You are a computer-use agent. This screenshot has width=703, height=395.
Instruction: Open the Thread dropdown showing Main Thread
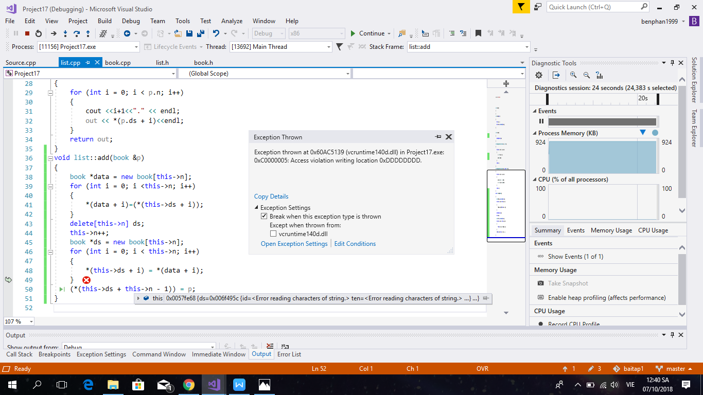[x=329, y=47]
